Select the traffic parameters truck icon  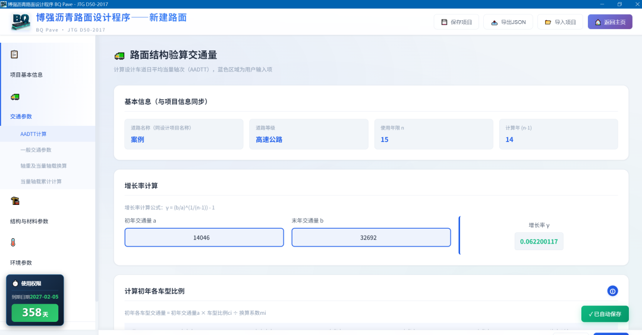click(15, 97)
